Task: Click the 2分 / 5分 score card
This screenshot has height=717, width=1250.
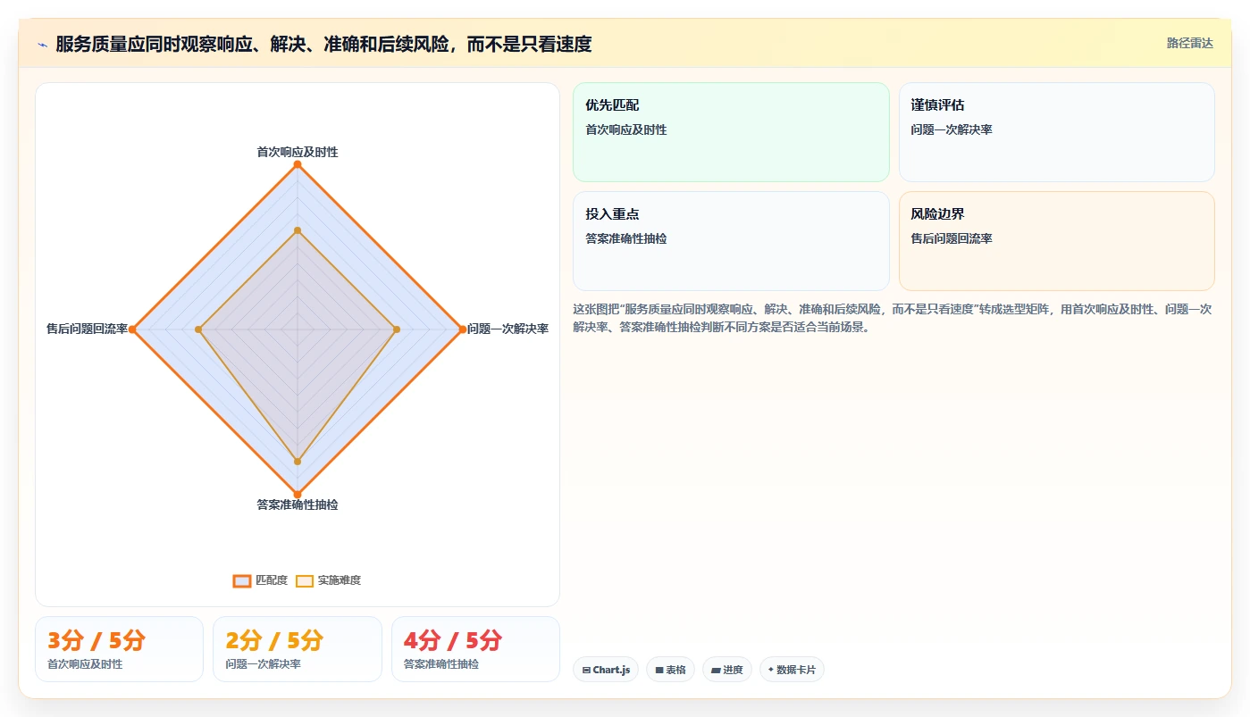Action: (298, 649)
